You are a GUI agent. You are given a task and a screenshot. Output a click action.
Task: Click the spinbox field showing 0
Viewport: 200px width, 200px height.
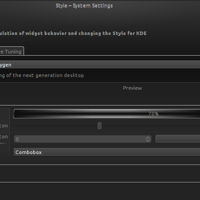pyautogui.click(x=82, y=139)
